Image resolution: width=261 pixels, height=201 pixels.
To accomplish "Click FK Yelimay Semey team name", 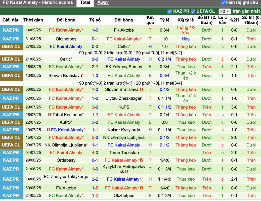I will tap(124, 67).
